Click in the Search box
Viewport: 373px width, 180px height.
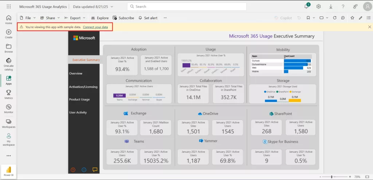coord(187,7)
